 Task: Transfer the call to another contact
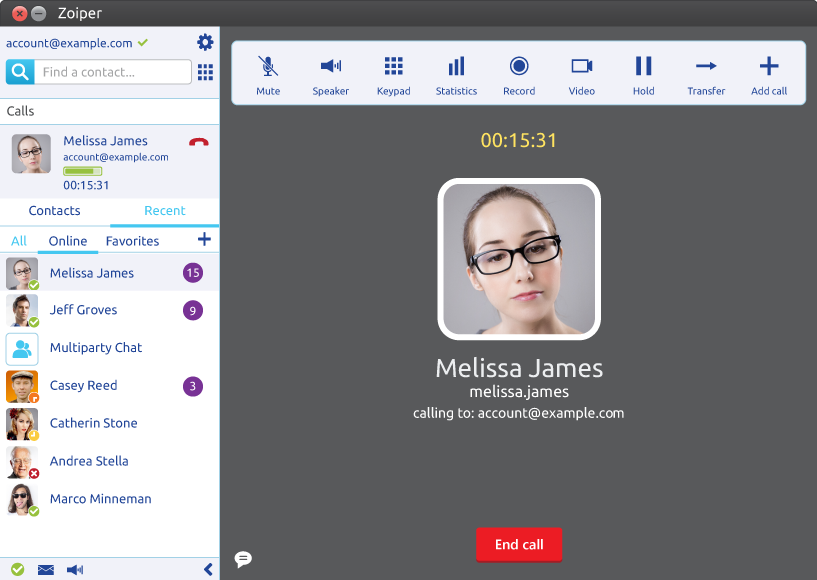tap(706, 74)
